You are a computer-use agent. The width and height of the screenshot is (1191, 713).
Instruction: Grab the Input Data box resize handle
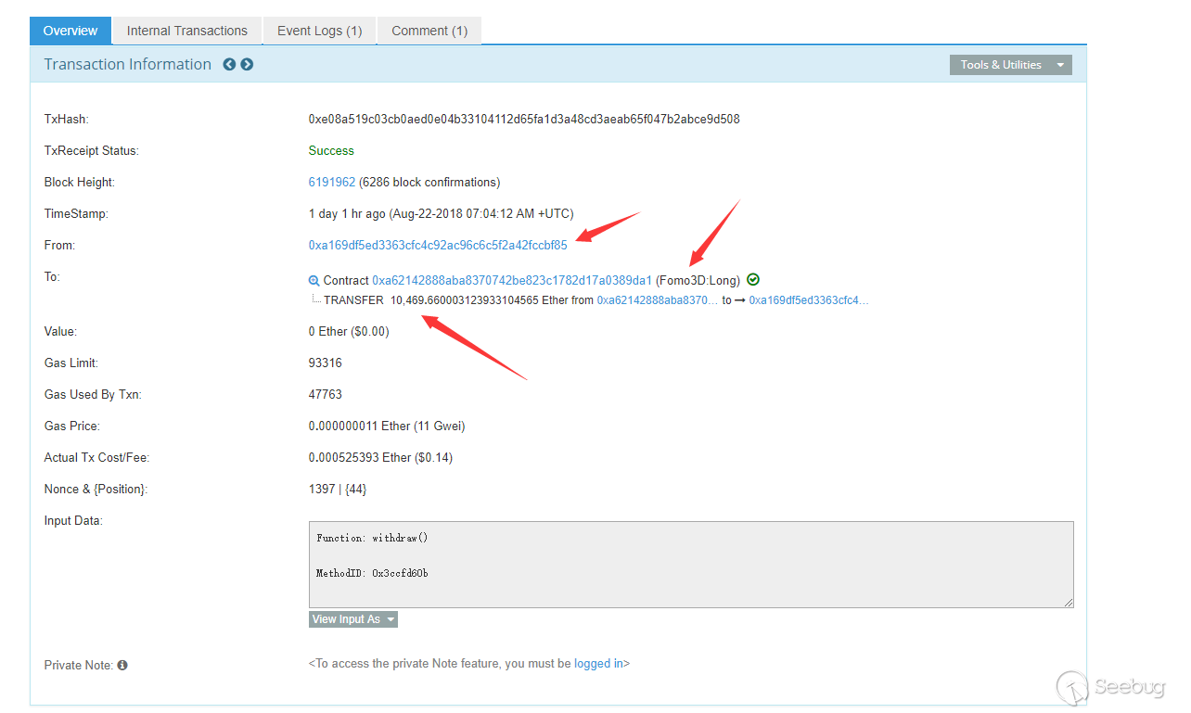click(x=1069, y=603)
